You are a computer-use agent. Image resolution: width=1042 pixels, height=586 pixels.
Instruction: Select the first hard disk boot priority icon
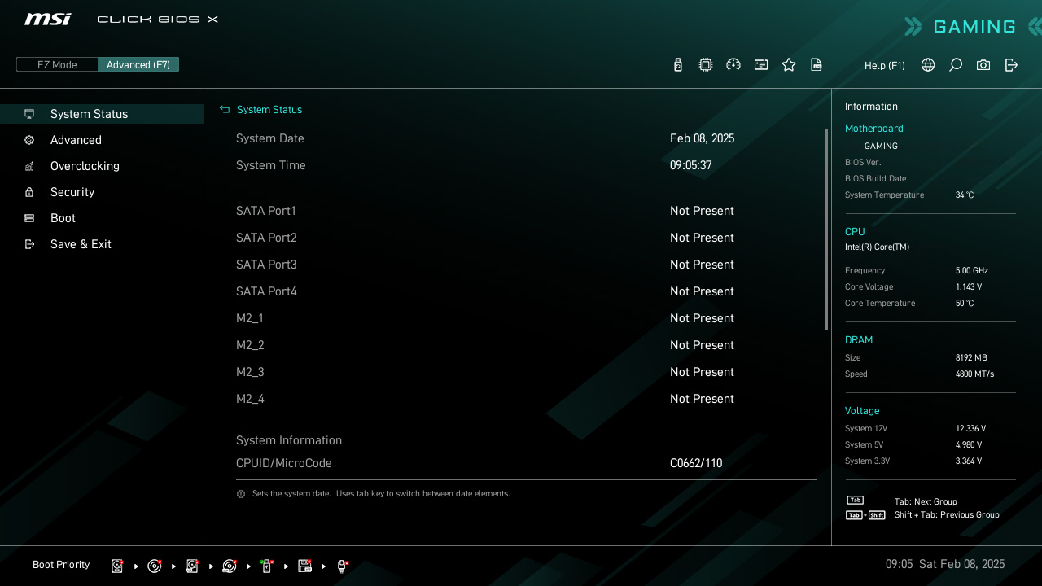[x=117, y=566]
